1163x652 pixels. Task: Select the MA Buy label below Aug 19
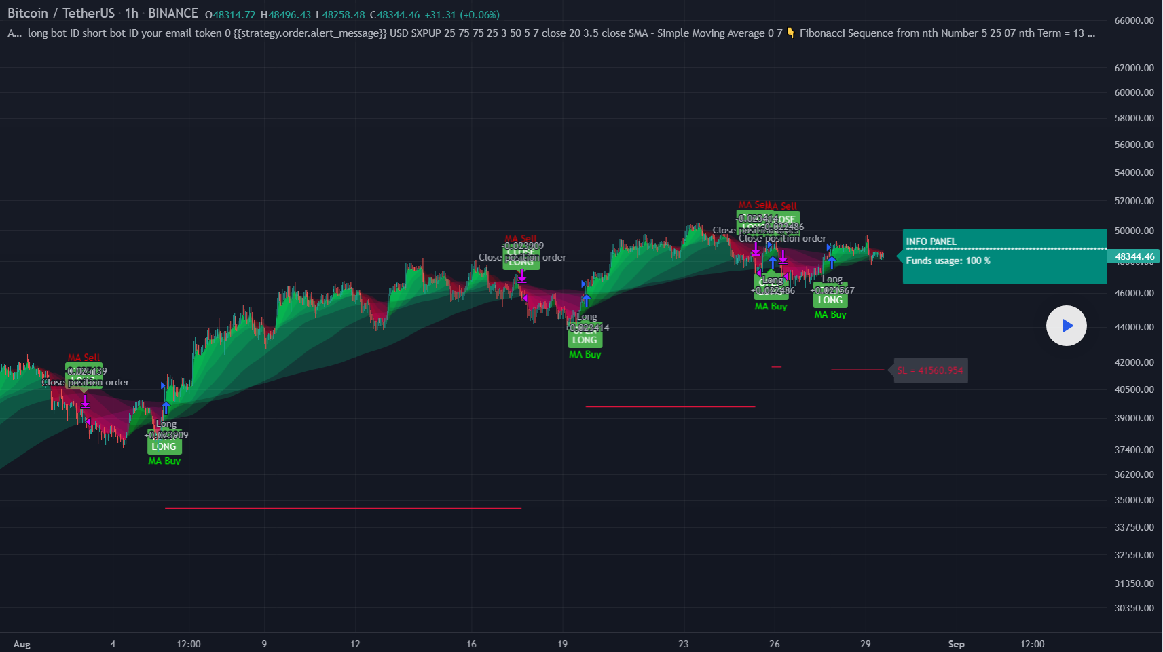(585, 354)
